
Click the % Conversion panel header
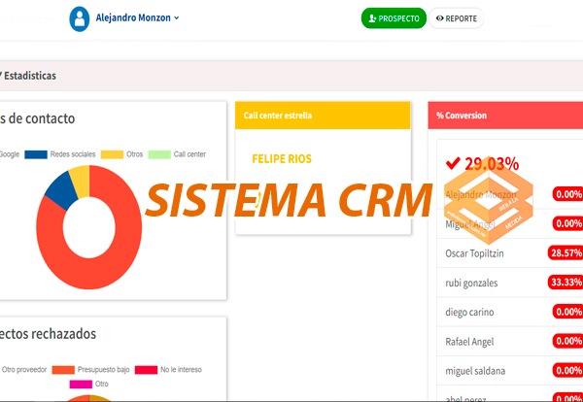505,115
